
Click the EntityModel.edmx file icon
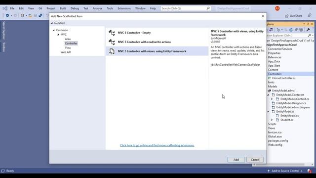click(x=269, y=90)
